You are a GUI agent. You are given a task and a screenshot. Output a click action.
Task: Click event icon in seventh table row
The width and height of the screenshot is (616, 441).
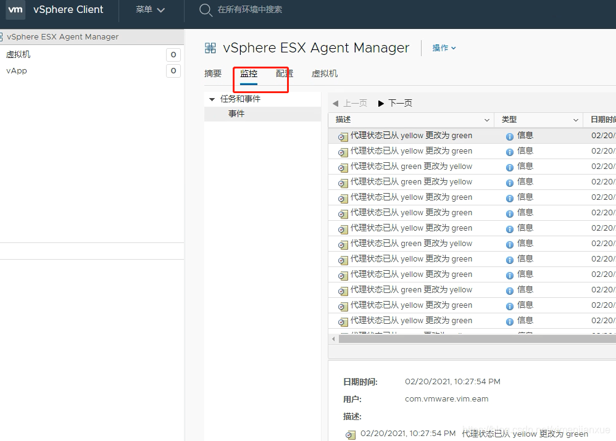click(x=343, y=229)
